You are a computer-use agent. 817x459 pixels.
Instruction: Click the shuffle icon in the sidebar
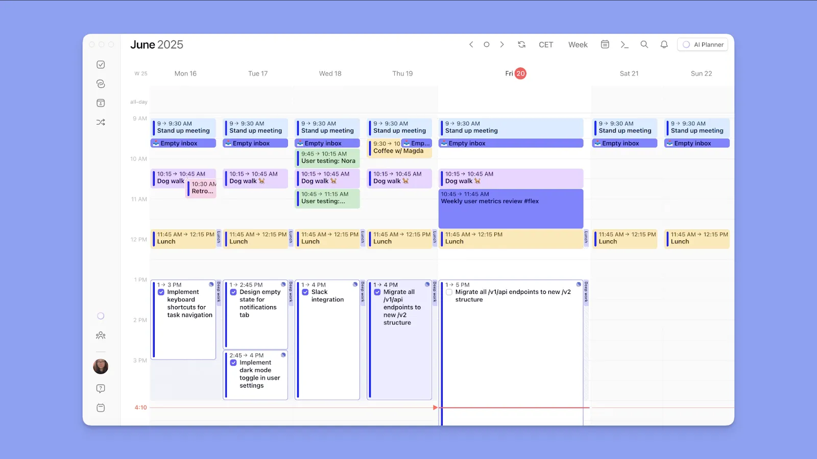(101, 122)
